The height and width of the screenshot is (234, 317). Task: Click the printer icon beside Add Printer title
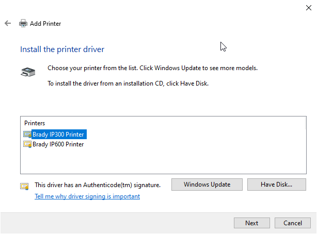[23, 23]
